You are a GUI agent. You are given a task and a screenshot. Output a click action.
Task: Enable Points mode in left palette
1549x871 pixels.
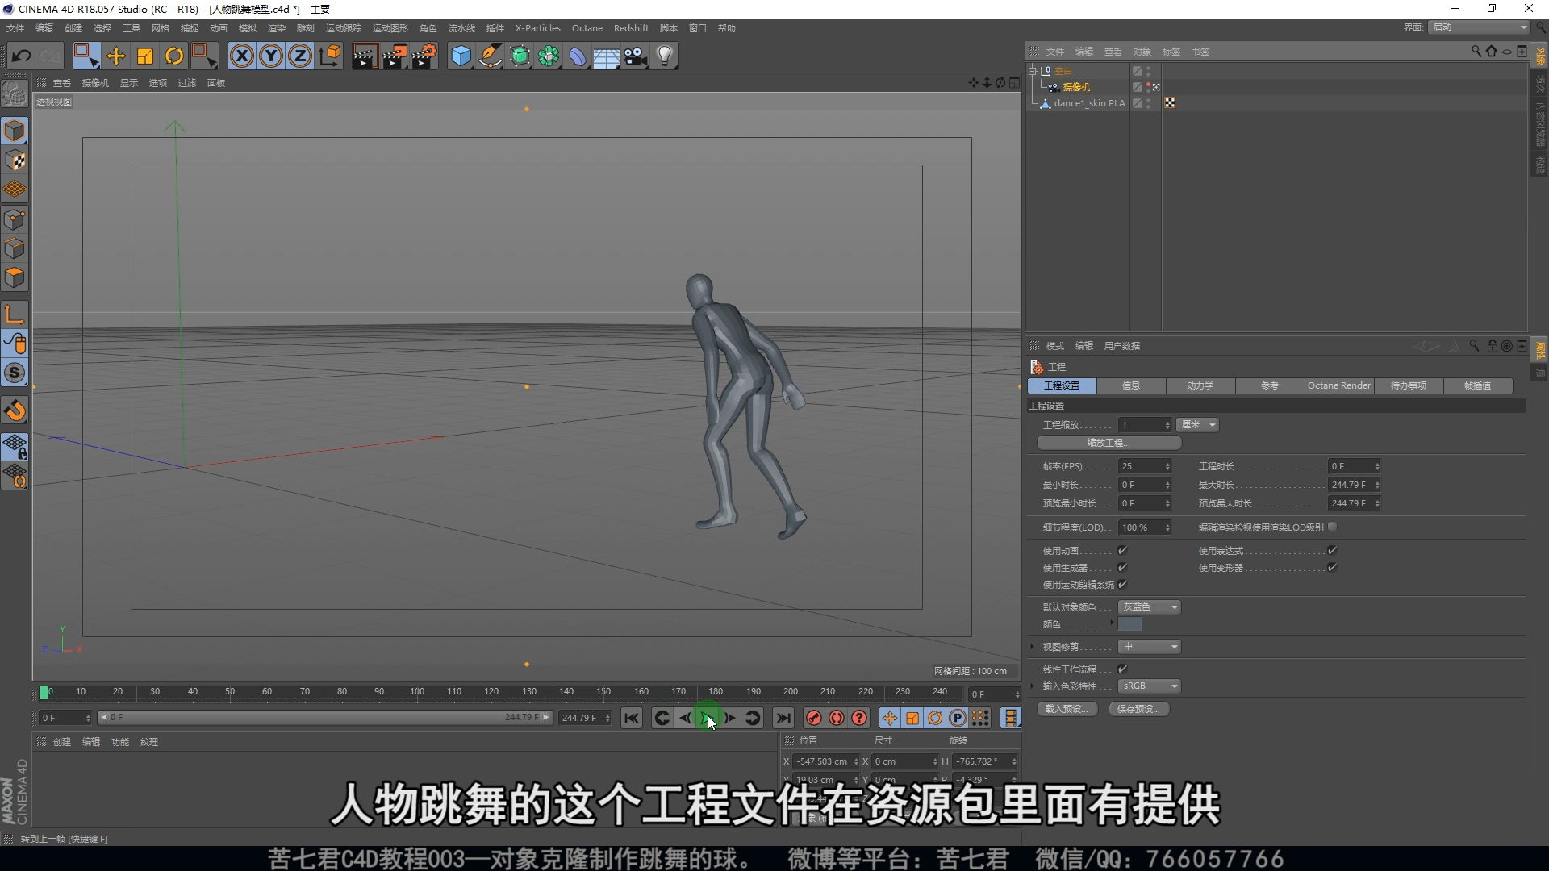(x=15, y=219)
